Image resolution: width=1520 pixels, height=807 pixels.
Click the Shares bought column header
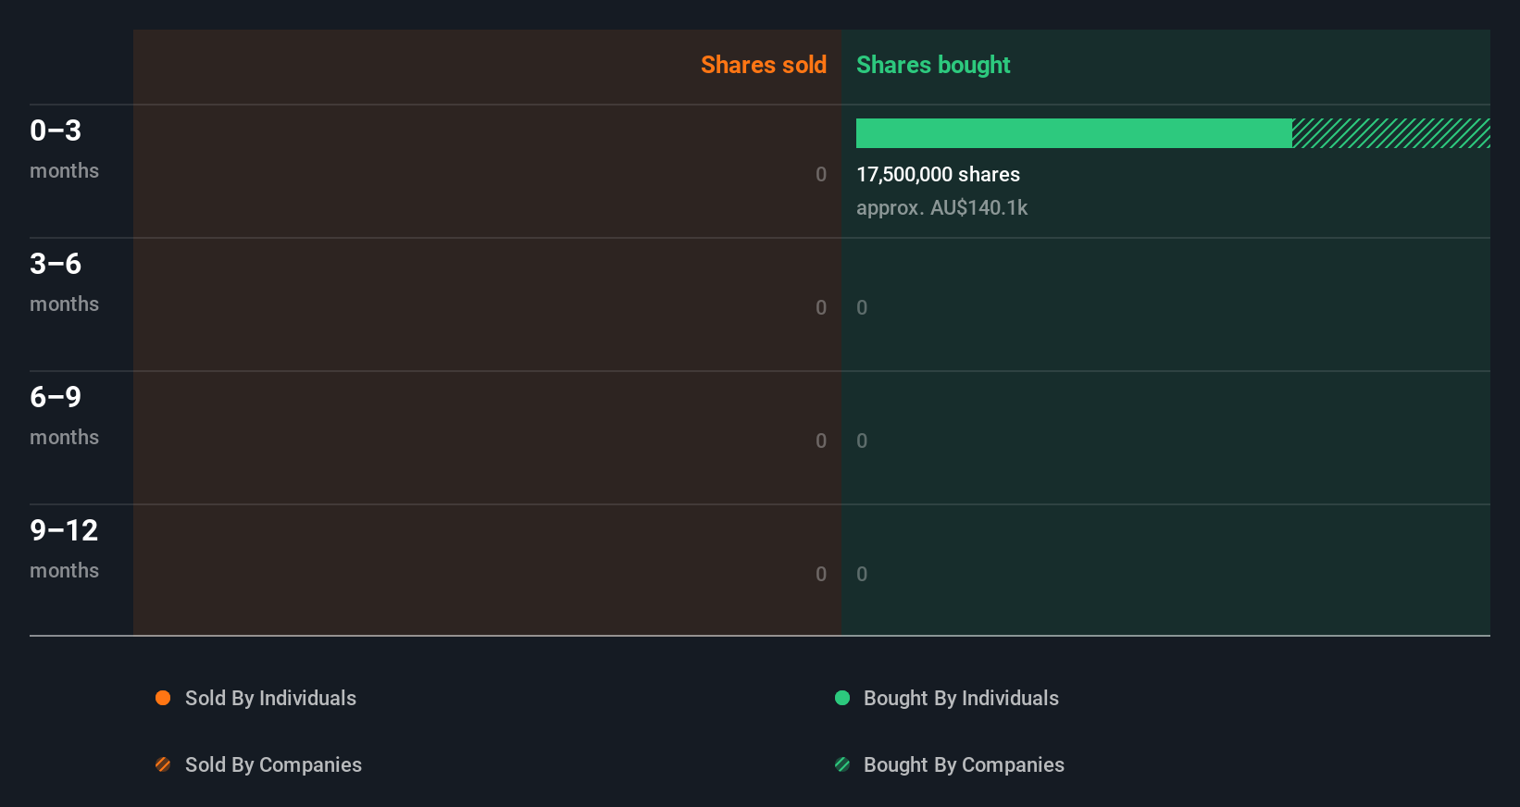(x=933, y=65)
